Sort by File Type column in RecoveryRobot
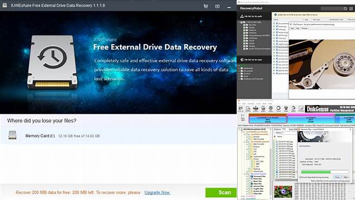Screen dimensions: 355x200 (317, 19)
